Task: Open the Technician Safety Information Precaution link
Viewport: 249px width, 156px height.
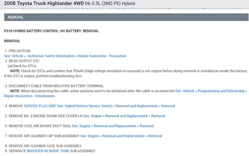Action: [x=65, y=56]
